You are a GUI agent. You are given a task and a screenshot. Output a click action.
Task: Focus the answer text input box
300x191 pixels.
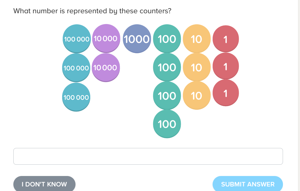(x=148, y=156)
